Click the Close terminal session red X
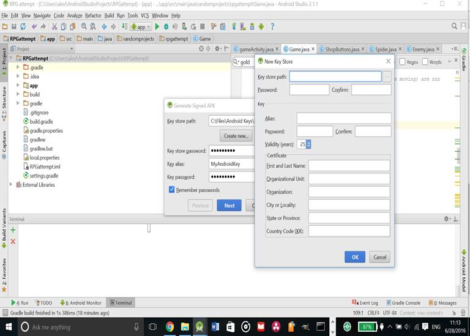Viewport: 470px width, 336px height. [13, 242]
